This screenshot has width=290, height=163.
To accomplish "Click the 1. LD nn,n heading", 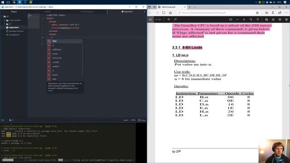I will tap(180, 55).
